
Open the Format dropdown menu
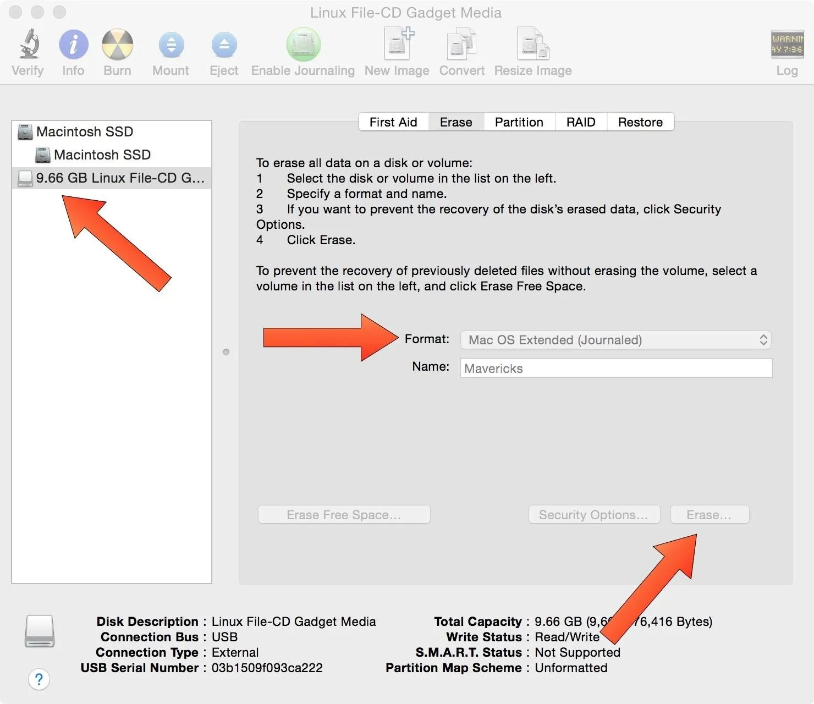[615, 340]
